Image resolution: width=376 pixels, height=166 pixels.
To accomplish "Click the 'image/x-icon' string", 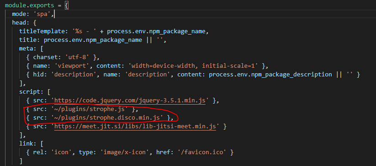I will [x=124, y=152].
